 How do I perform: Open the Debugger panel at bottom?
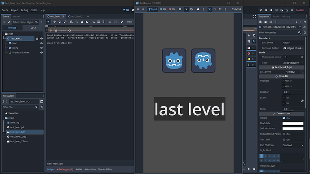click(65, 169)
